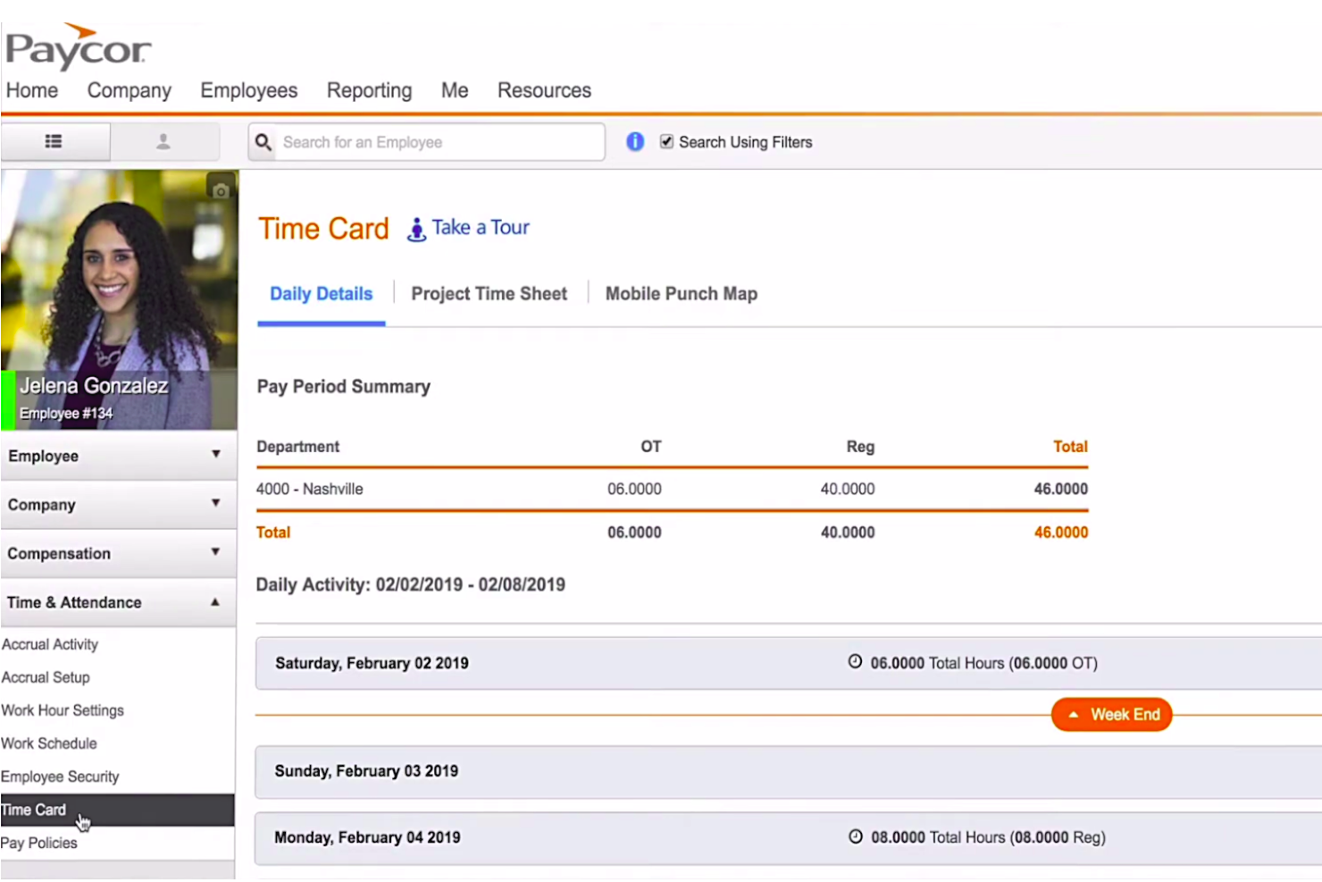Click the 08.0000 Total Hours Reg text
Viewport: 1322px width, 882px height.
point(989,837)
